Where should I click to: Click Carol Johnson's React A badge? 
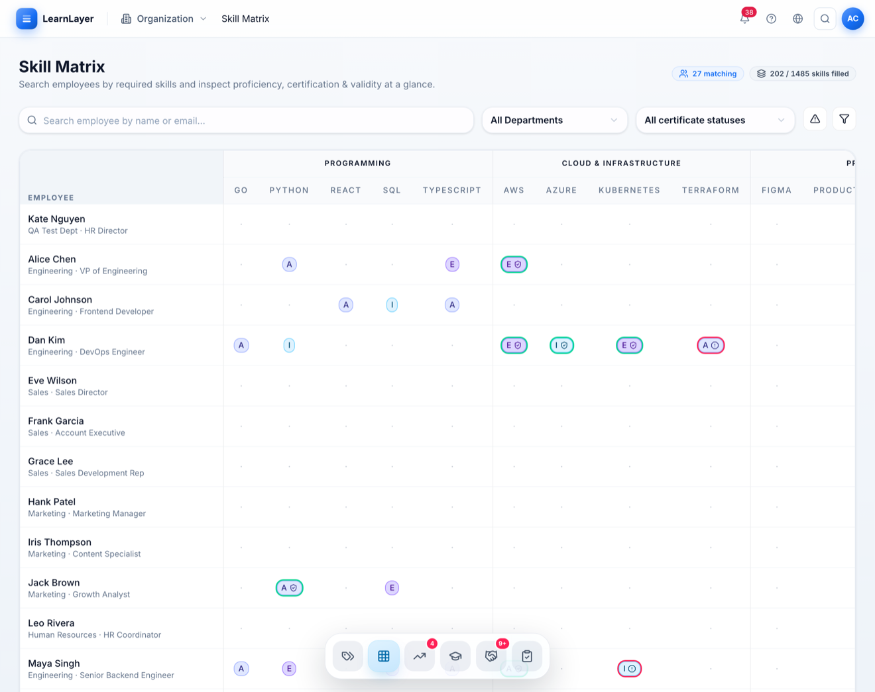point(345,305)
